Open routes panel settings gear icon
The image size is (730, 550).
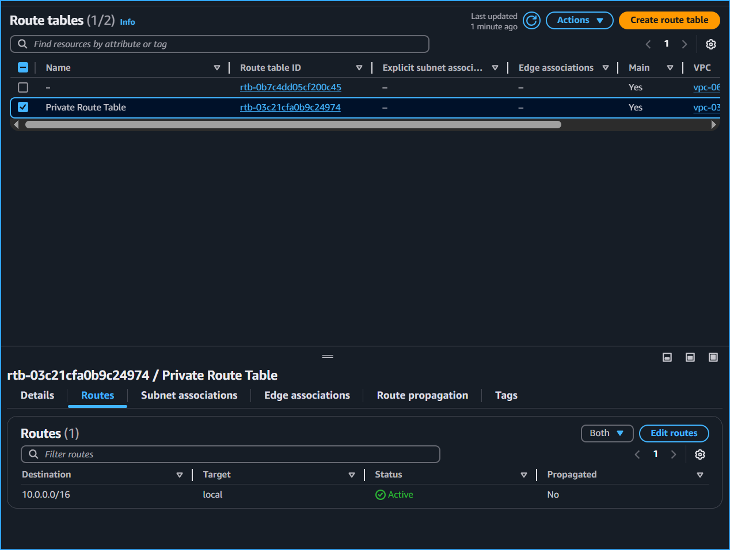tap(700, 454)
